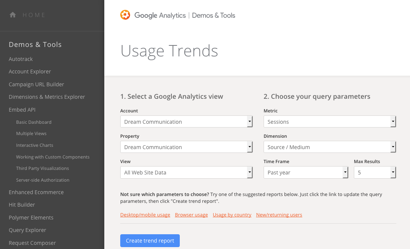Open Interactive Charts demo
Viewport: 410px width, 249px height.
click(x=35, y=145)
